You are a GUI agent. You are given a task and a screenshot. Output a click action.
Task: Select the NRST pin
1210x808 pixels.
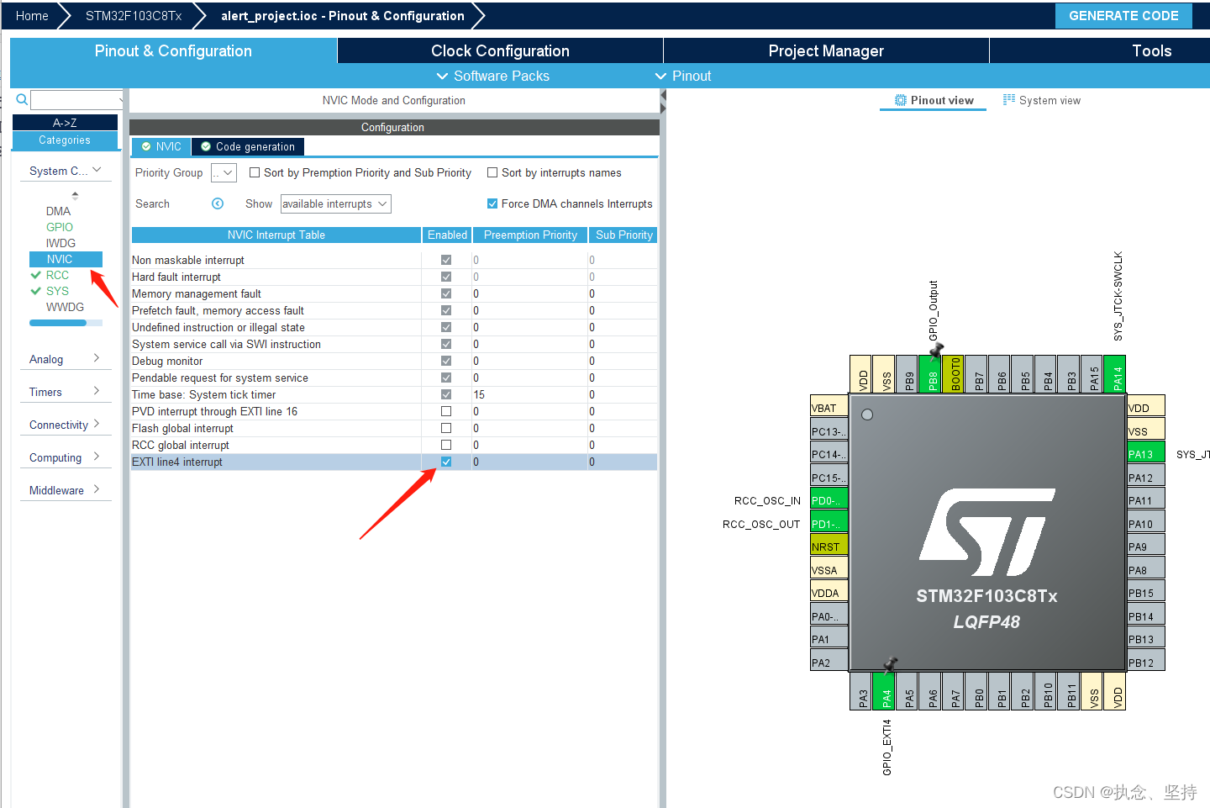pyautogui.click(x=829, y=547)
